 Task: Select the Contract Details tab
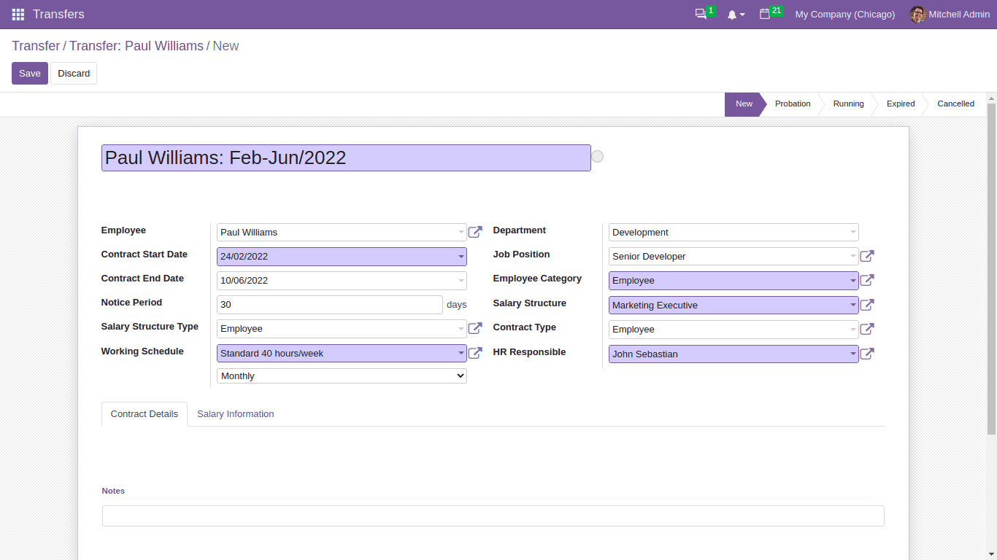144,413
